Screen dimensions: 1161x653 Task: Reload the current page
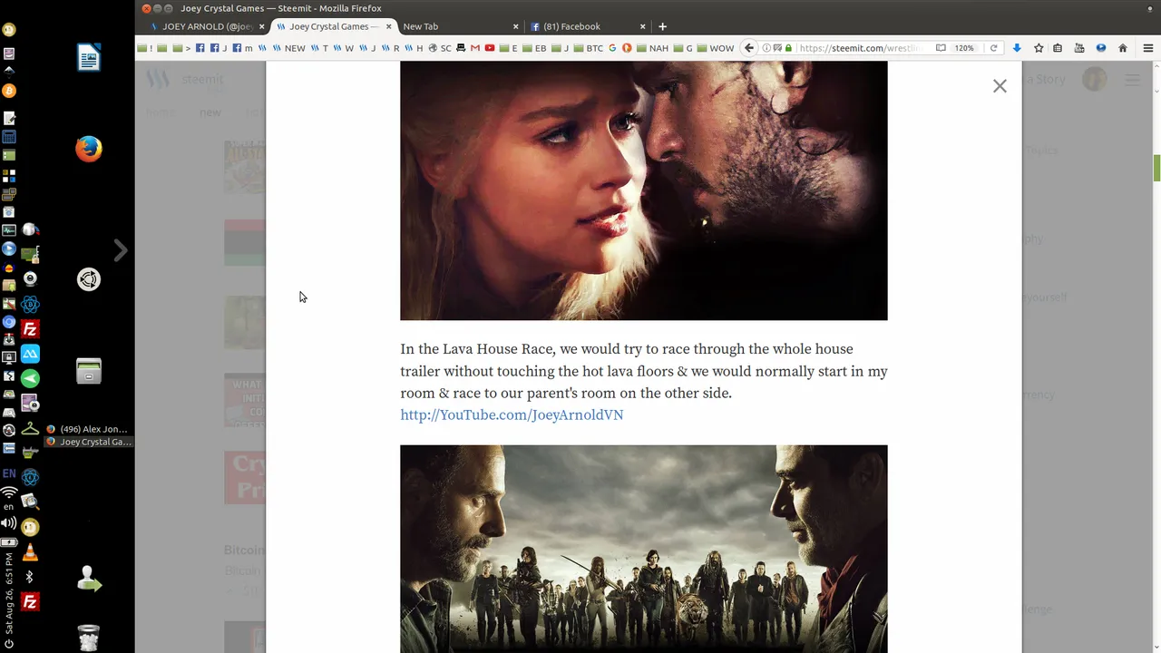pos(993,48)
